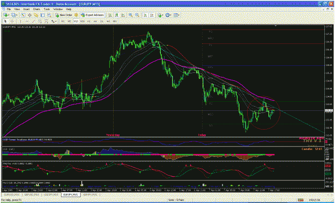Toggle chart auto scroll
This screenshot has height=203, width=335.
point(145,15)
